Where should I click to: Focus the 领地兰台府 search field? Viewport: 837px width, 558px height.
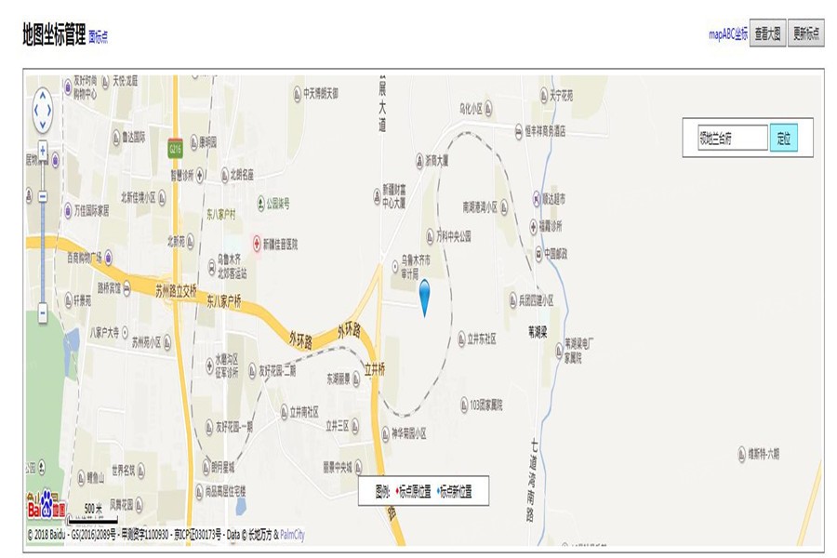point(733,139)
